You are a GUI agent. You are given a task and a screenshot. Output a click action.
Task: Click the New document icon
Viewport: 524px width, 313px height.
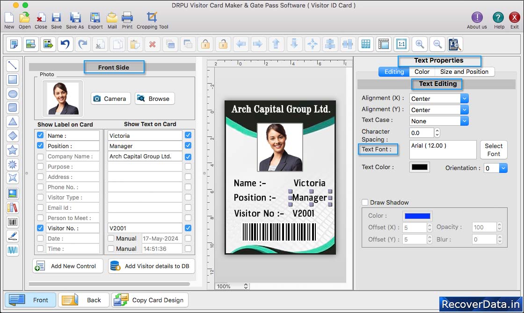(9, 17)
